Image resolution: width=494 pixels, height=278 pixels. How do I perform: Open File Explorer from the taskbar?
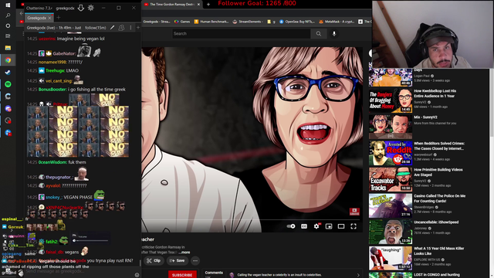click(x=8, y=48)
